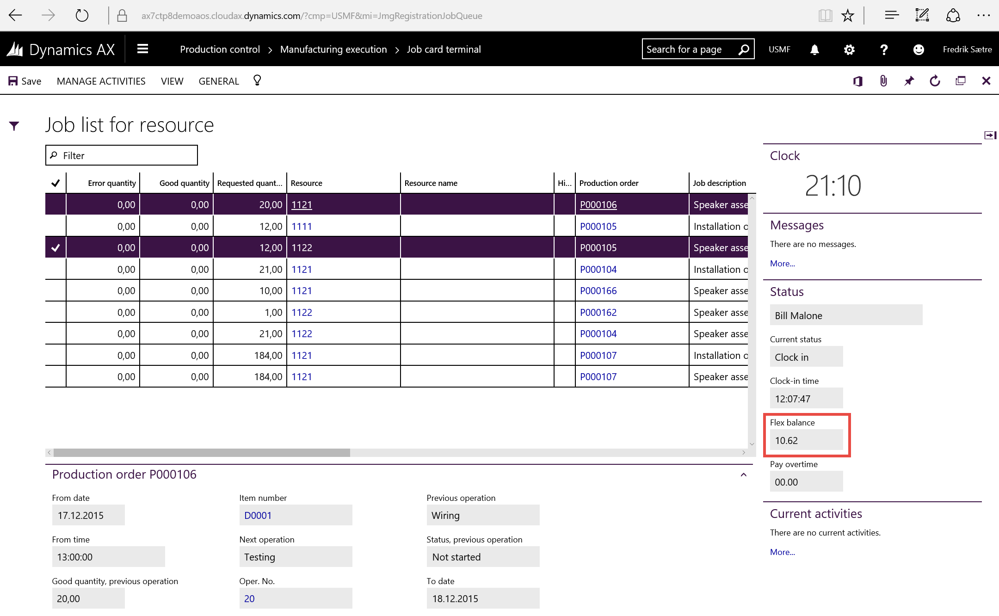This screenshot has width=999, height=616.
Task: Click the horizontal scrollbar of job list
Action: (202, 453)
